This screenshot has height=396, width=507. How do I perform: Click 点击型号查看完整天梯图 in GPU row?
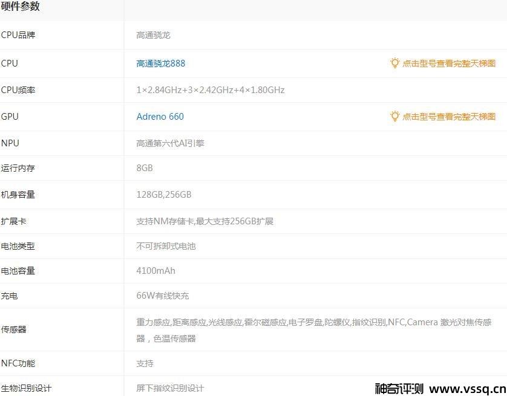point(449,117)
